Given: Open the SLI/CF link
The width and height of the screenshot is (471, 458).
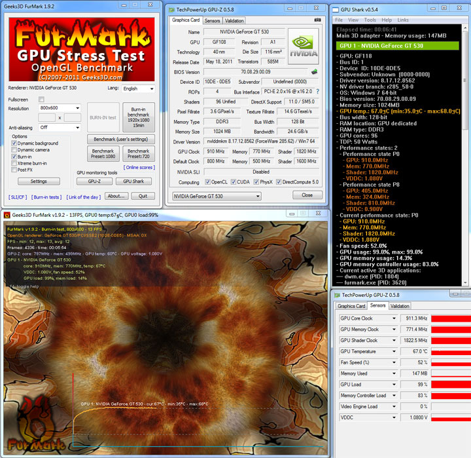Looking at the screenshot, I should 18,197.
